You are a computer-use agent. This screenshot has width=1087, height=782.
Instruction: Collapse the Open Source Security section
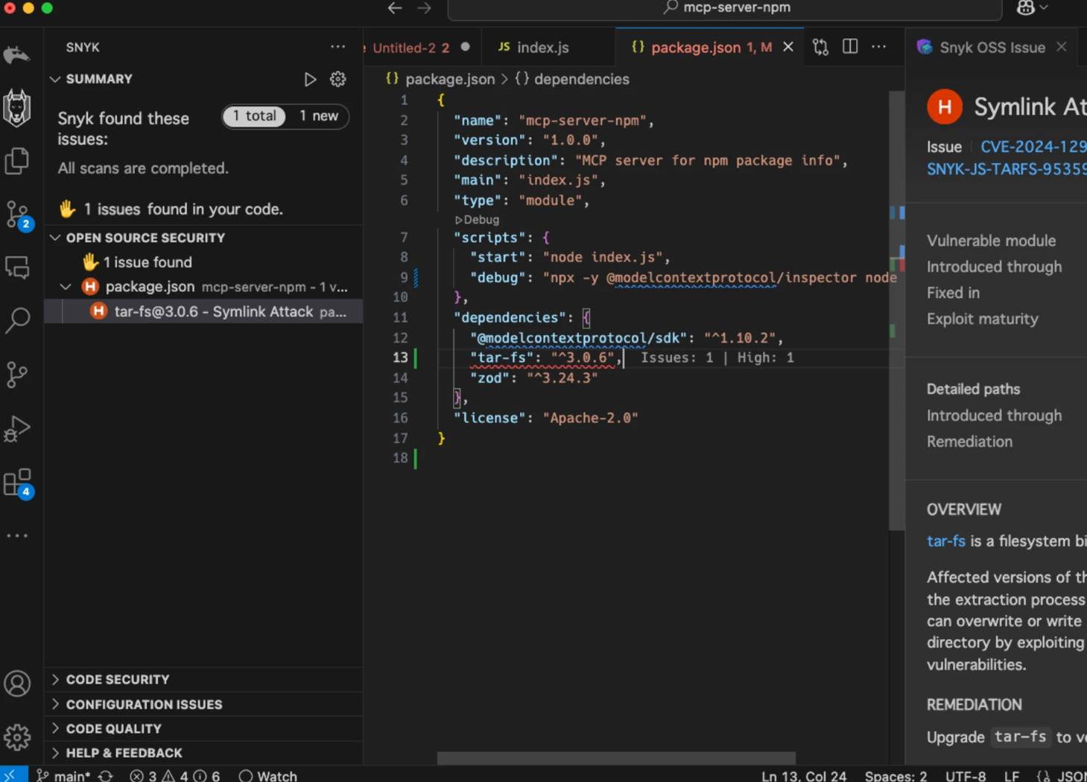click(x=145, y=238)
